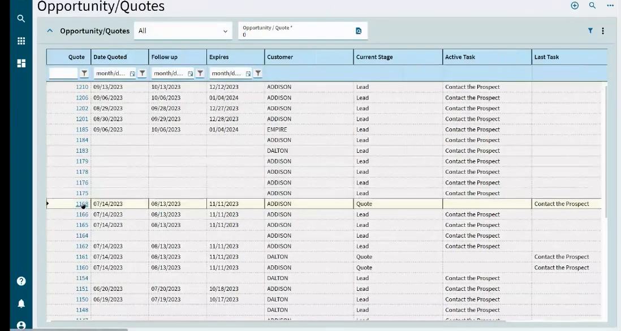Screen dimensions: 621x331
Task: Click the 06/20/2023 date quoted cell
Action: [x=119, y=289]
